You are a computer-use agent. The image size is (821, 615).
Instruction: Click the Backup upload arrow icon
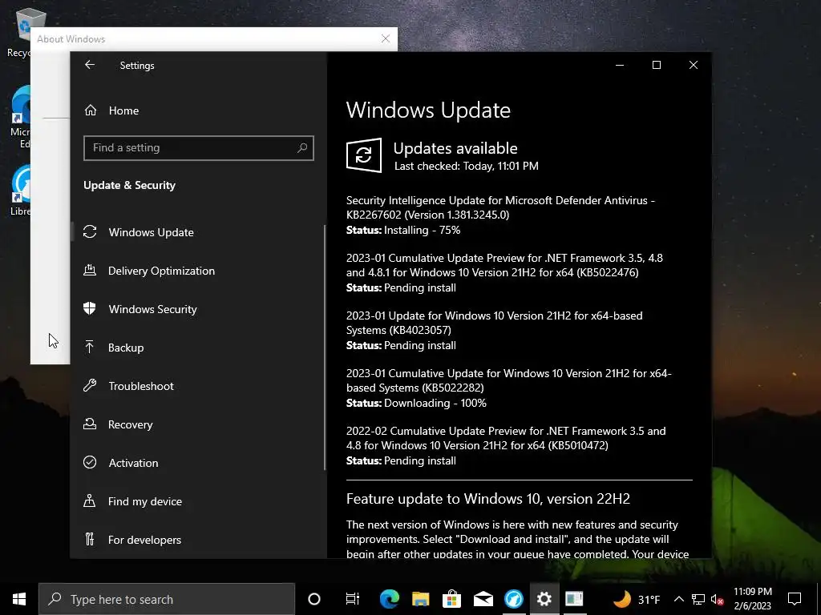(90, 347)
